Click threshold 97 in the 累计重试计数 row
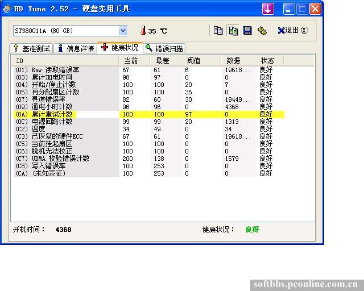This screenshot has width=364, height=291. pos(188,114)
